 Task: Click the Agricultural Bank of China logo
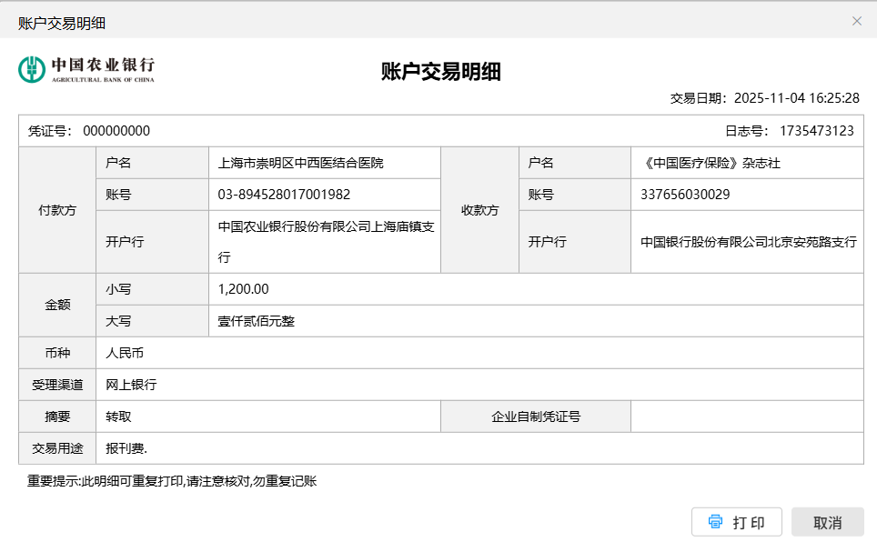tap(86, 69)
